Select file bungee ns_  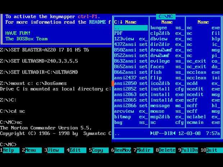pos(167,28)
